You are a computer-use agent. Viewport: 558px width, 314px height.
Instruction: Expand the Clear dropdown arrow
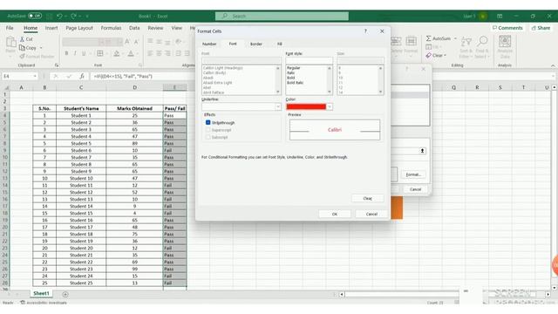click(445, 56)
